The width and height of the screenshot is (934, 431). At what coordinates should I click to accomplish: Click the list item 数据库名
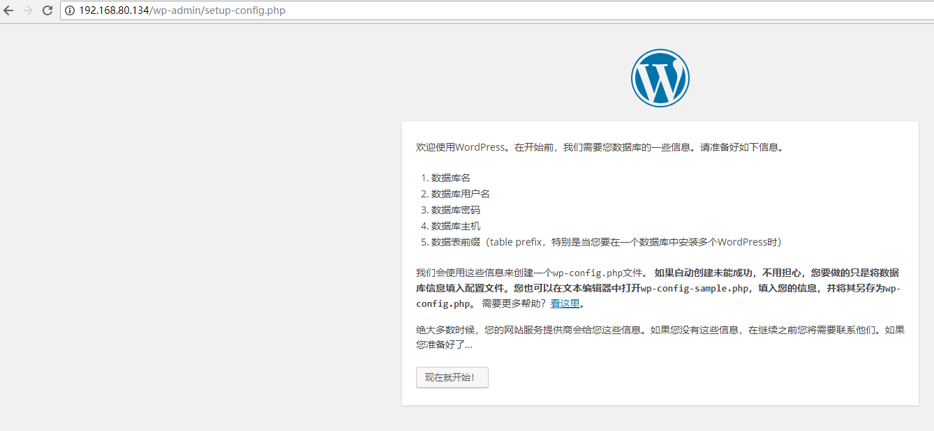[451, 178]
